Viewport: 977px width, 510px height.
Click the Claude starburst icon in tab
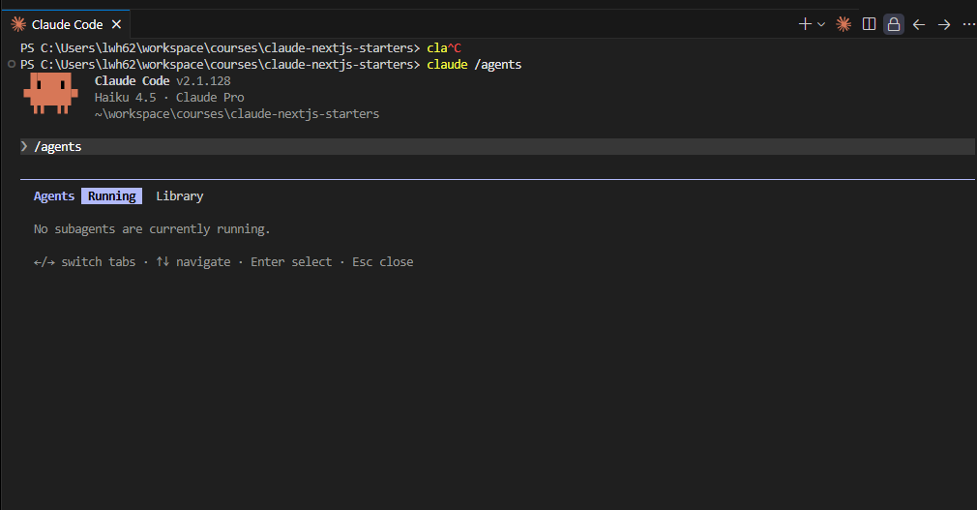coord(18,24)
